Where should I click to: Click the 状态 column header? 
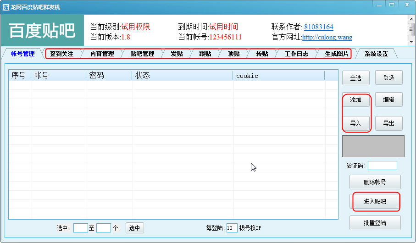pos(183,76)
